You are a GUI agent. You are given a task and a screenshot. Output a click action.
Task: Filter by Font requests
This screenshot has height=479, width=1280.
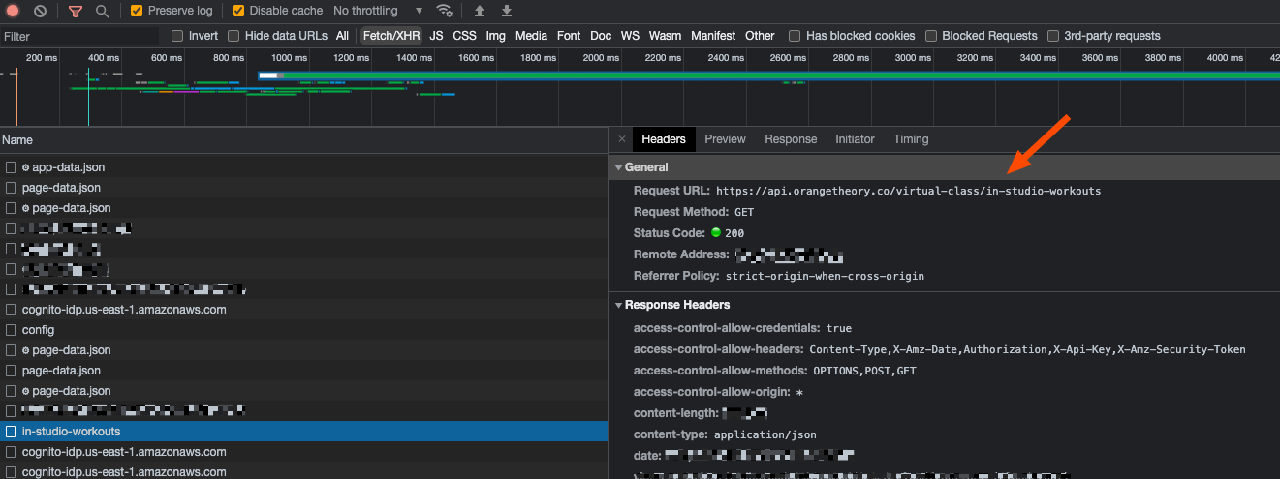569,36
